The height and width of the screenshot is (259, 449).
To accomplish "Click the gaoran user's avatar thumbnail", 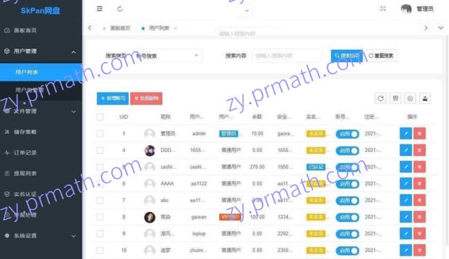I will tap(149, 218).
